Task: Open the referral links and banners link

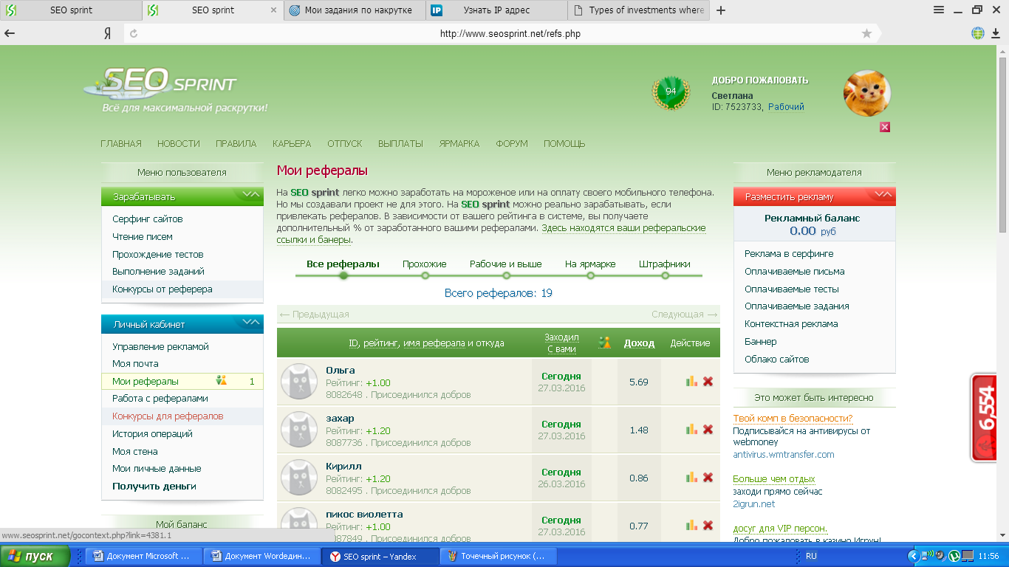Action: (x=491, y=234)
